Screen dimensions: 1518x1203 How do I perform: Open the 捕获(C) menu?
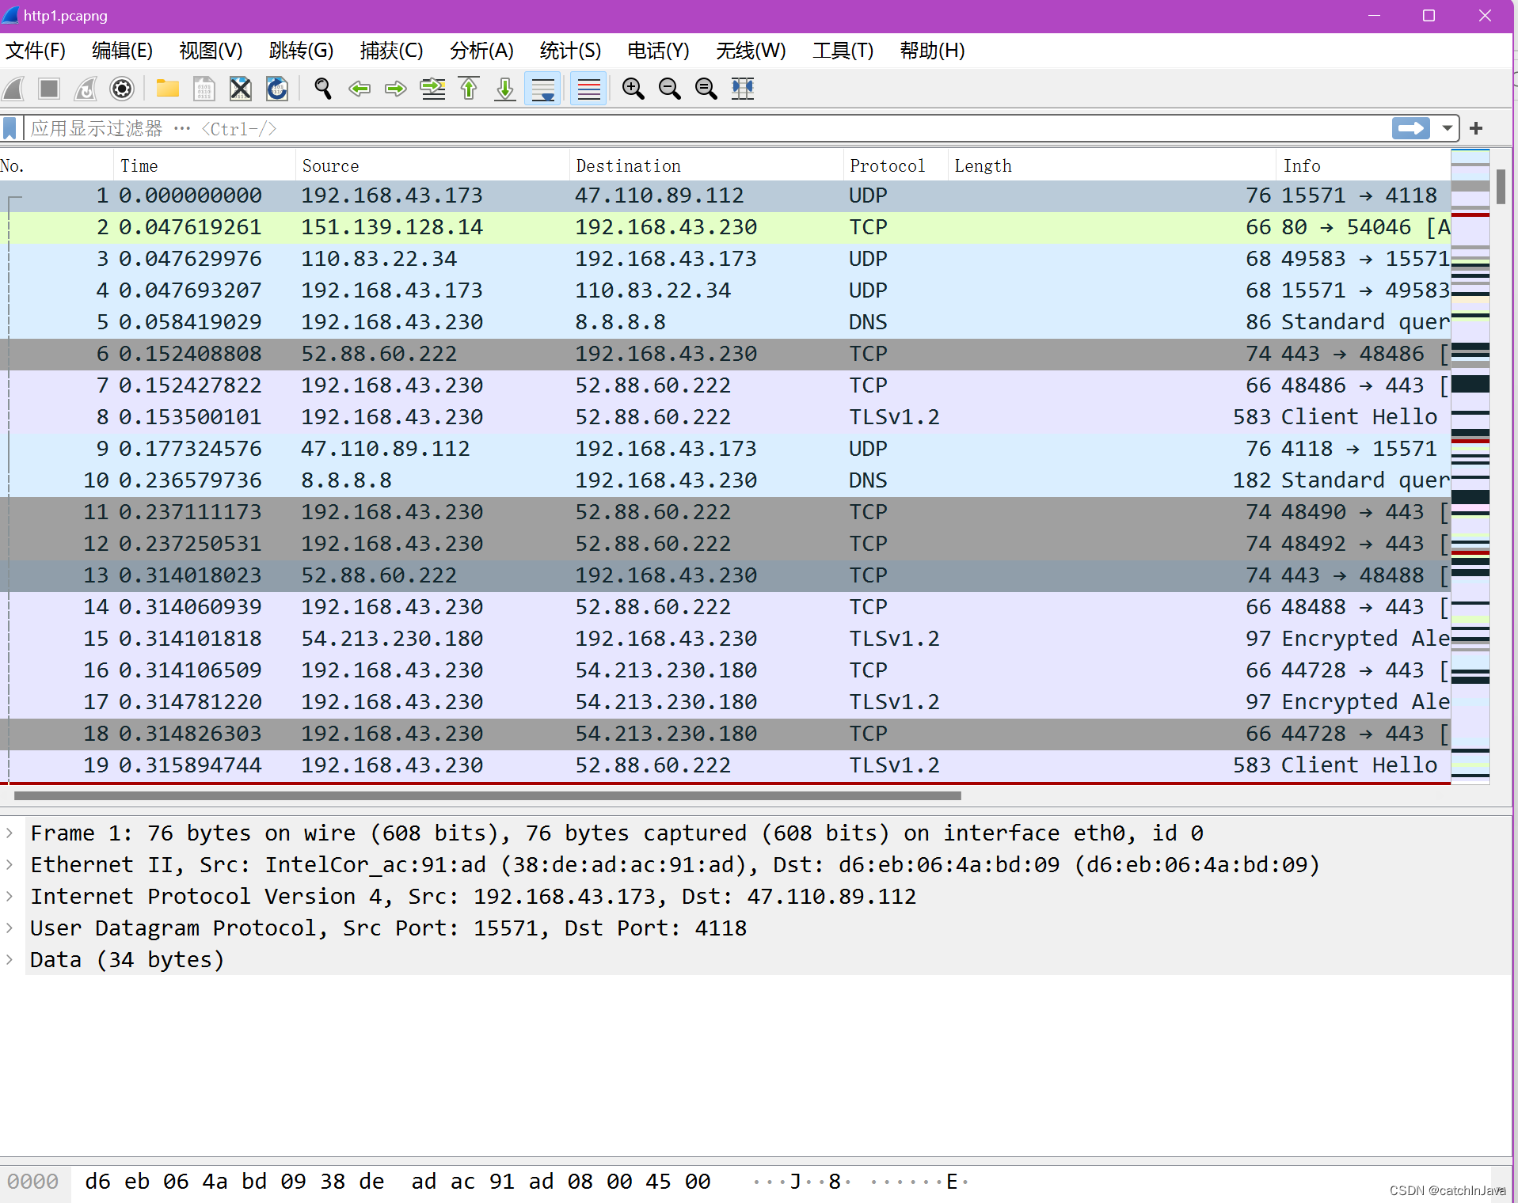pos(391,51)
